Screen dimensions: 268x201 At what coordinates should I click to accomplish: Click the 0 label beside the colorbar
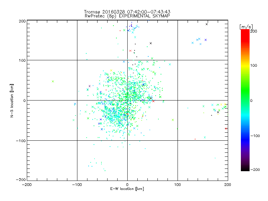(251, 100)
